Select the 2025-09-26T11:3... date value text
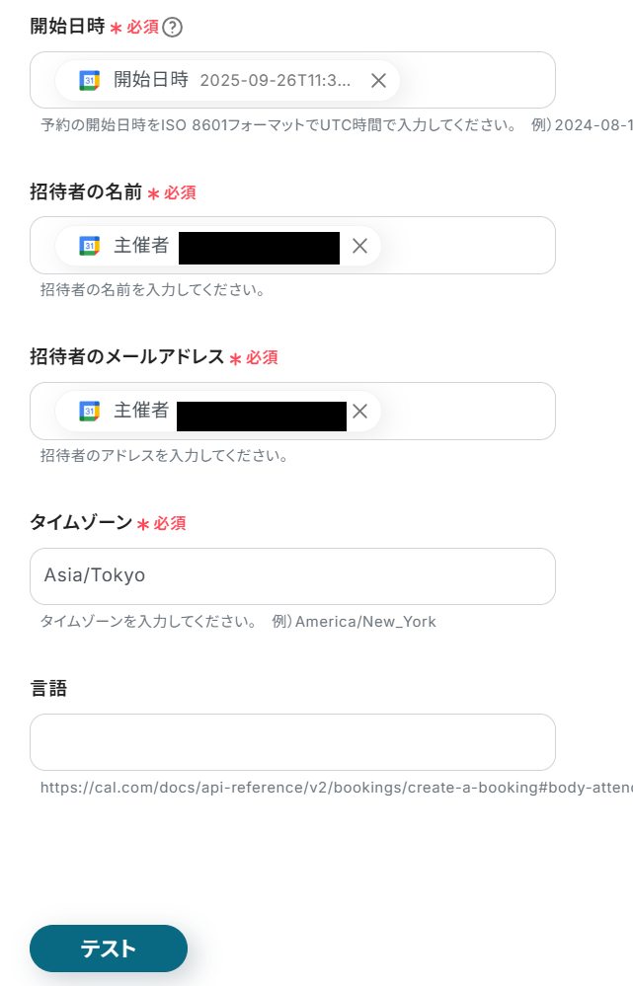The height and width of the screenshot is (986, 633). click(275, 81)
